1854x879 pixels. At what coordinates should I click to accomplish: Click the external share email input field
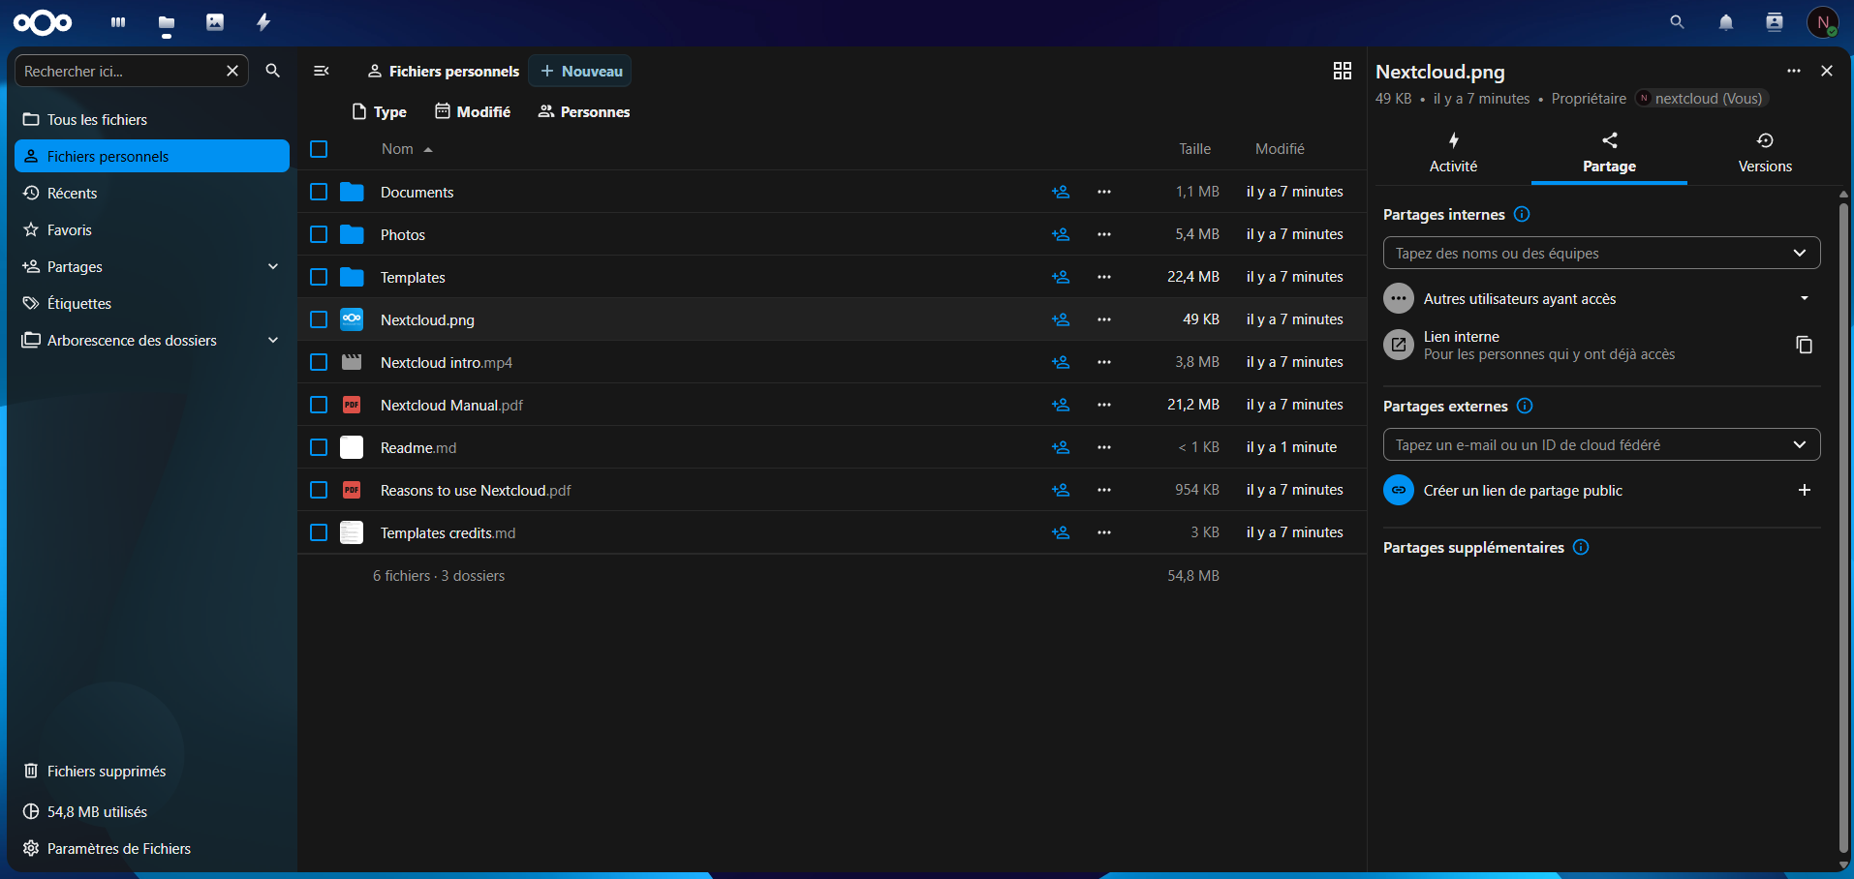point(1589,444)
